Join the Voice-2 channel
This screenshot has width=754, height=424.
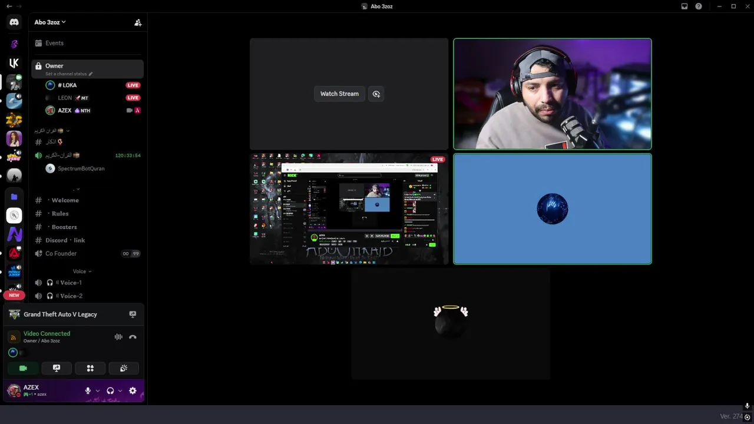tap(87, 296)
